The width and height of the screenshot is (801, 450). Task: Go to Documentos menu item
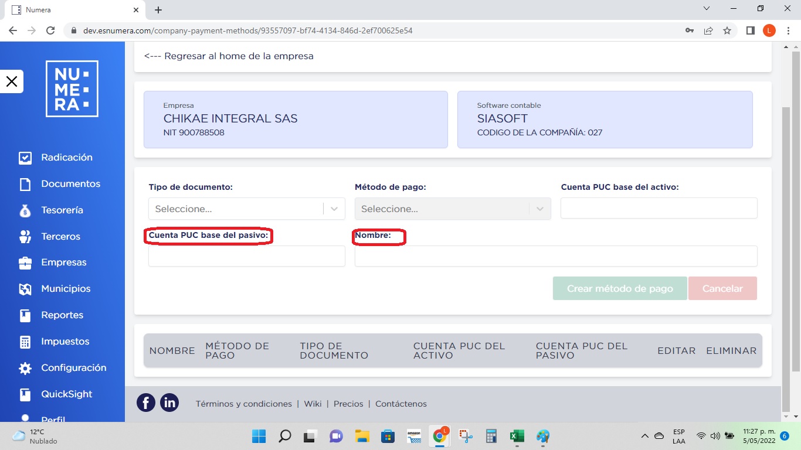71,184
